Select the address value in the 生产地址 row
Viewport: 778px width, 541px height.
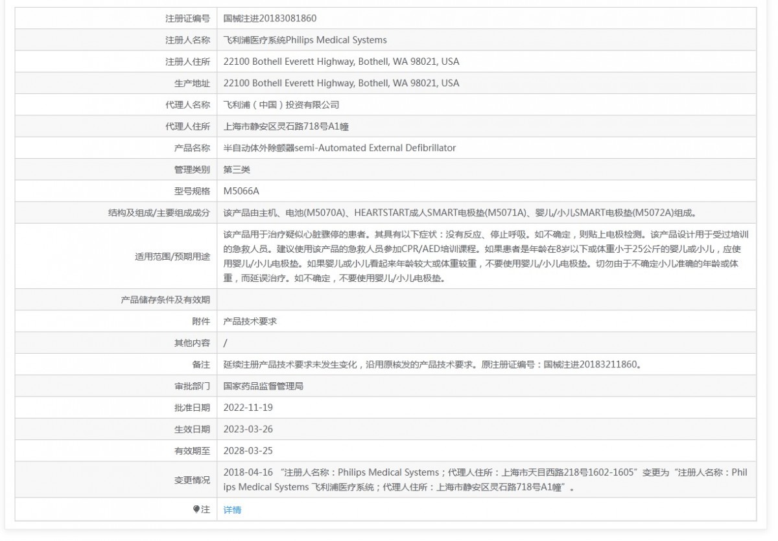coord(341,83)
